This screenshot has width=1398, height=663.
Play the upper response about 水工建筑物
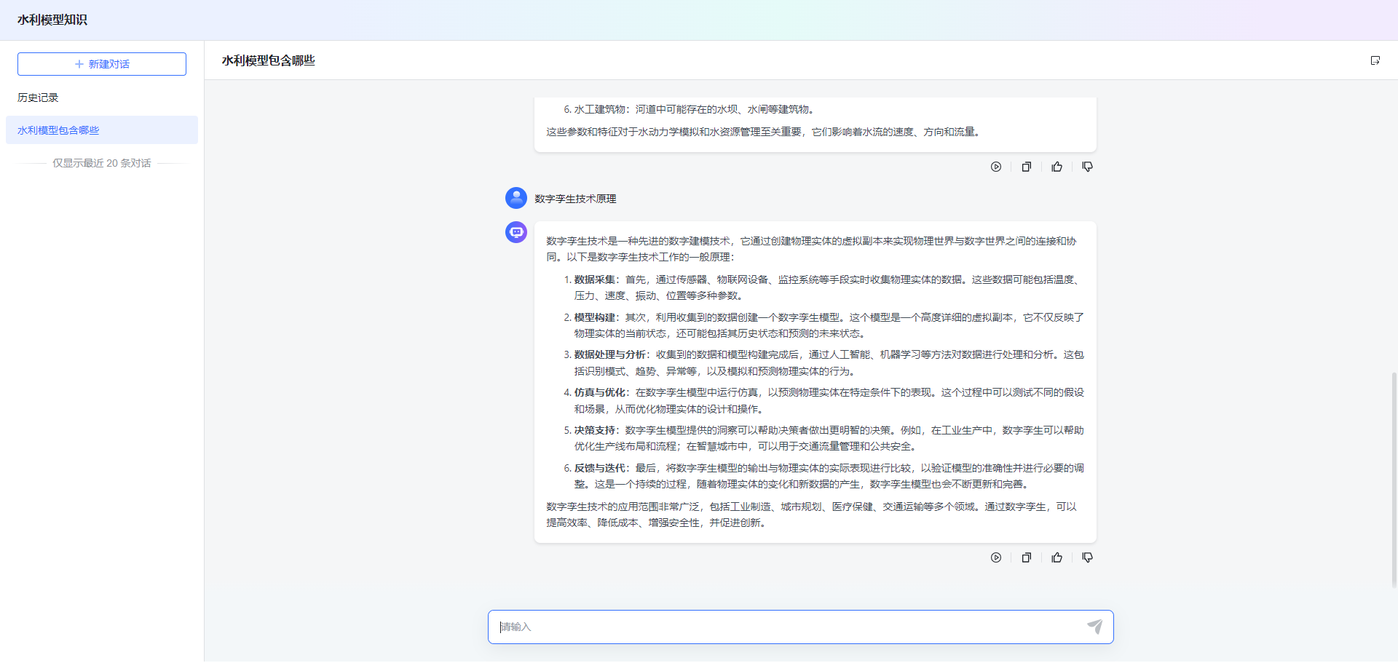pyautogui.click(x=996, y=167)
